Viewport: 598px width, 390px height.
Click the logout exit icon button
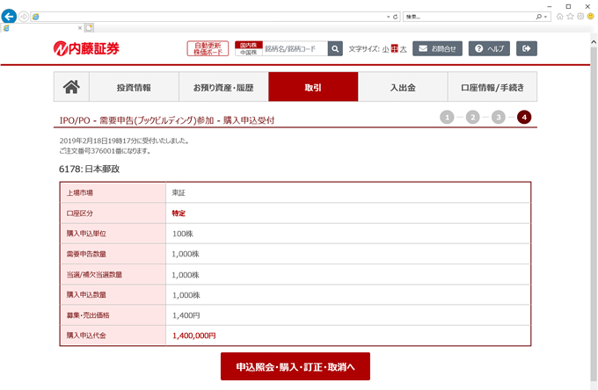526,48
